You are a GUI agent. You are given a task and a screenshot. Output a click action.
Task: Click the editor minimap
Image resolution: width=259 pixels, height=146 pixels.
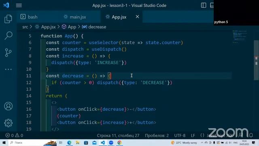(x=240, y=36)
